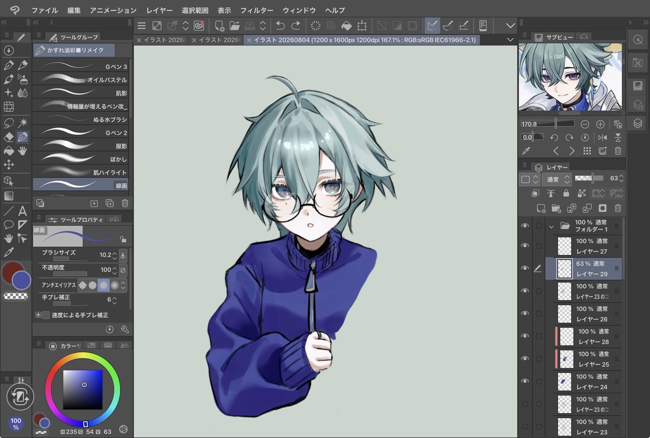Click the Scale/Transform icon in command bar
The image size is (650, 438).
[362, 25]
